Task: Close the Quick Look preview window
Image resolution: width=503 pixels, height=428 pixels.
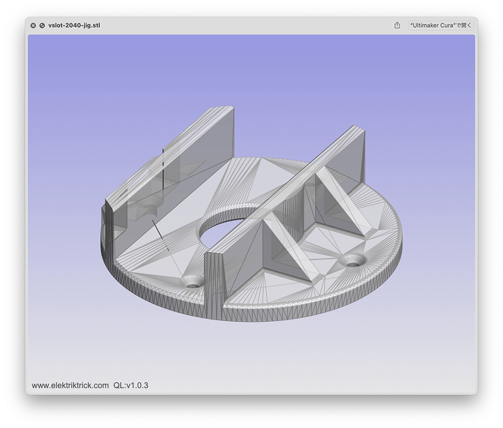Action: coord(33,26)
